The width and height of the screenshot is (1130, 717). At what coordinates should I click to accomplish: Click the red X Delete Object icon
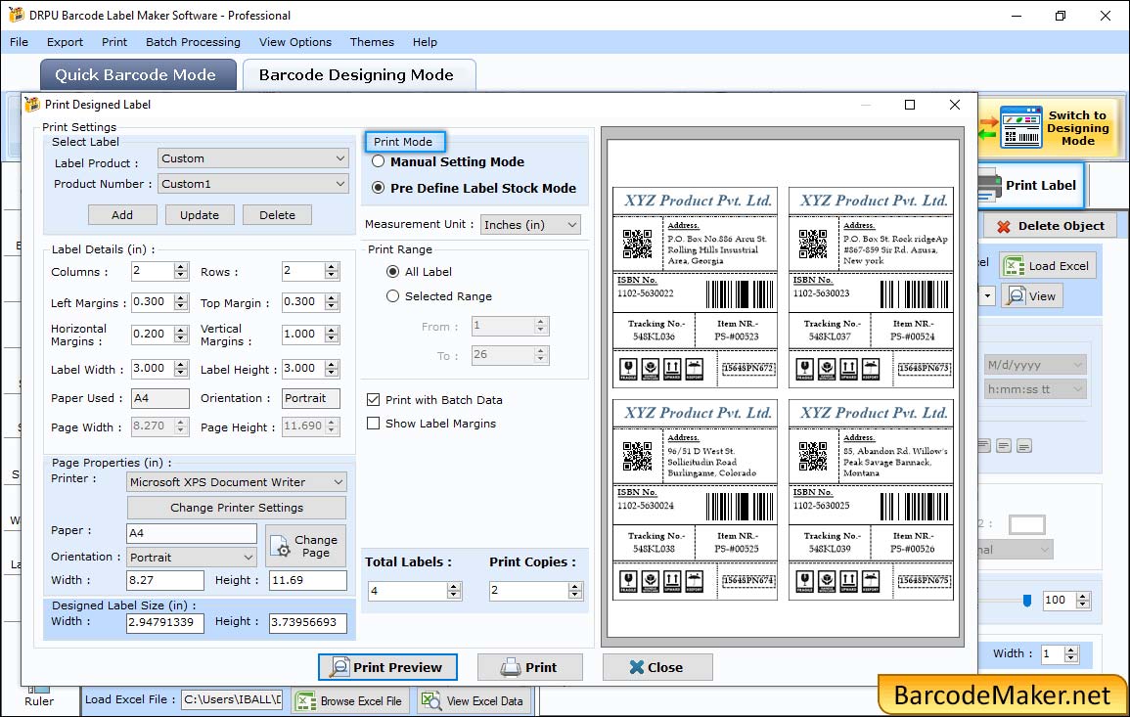(x=1003, y=226)
